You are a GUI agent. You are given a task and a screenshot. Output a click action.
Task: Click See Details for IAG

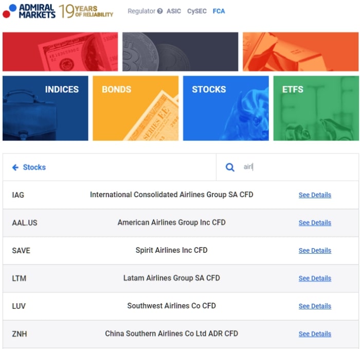tap(315, 195)
